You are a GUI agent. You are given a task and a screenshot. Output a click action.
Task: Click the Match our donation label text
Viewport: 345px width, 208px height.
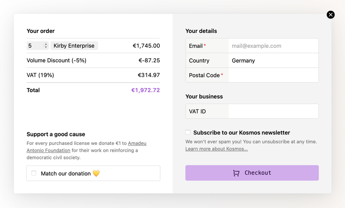[66, 173]
